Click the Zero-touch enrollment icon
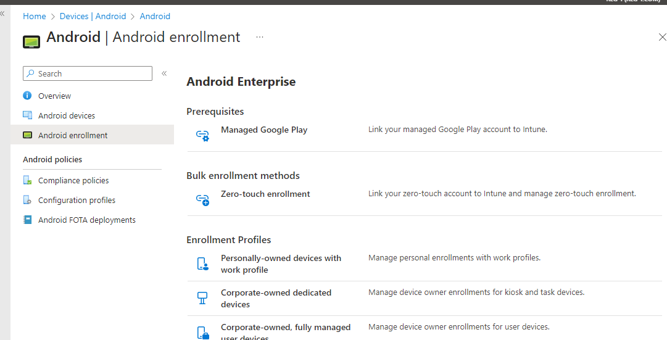This screenshot has height=340, width=667. [x=202, y=199]
